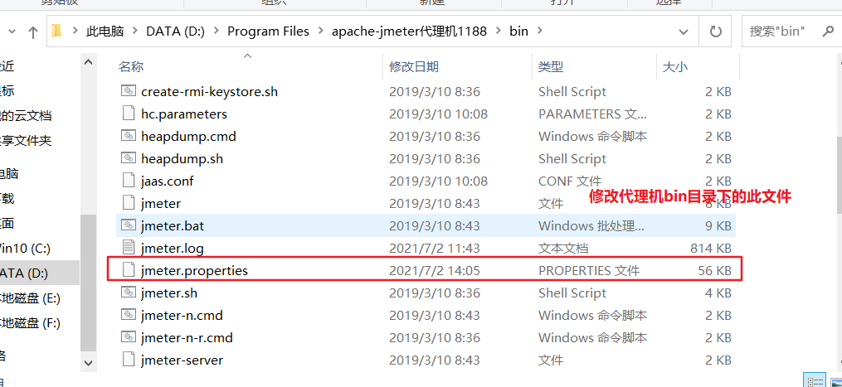
Task: Click the jaas.conf file icon
Action: [x=128, y=181]
